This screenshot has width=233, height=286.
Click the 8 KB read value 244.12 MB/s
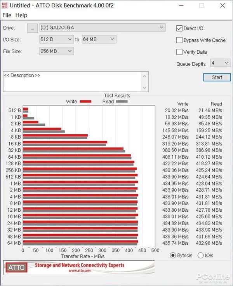point(209,137)
